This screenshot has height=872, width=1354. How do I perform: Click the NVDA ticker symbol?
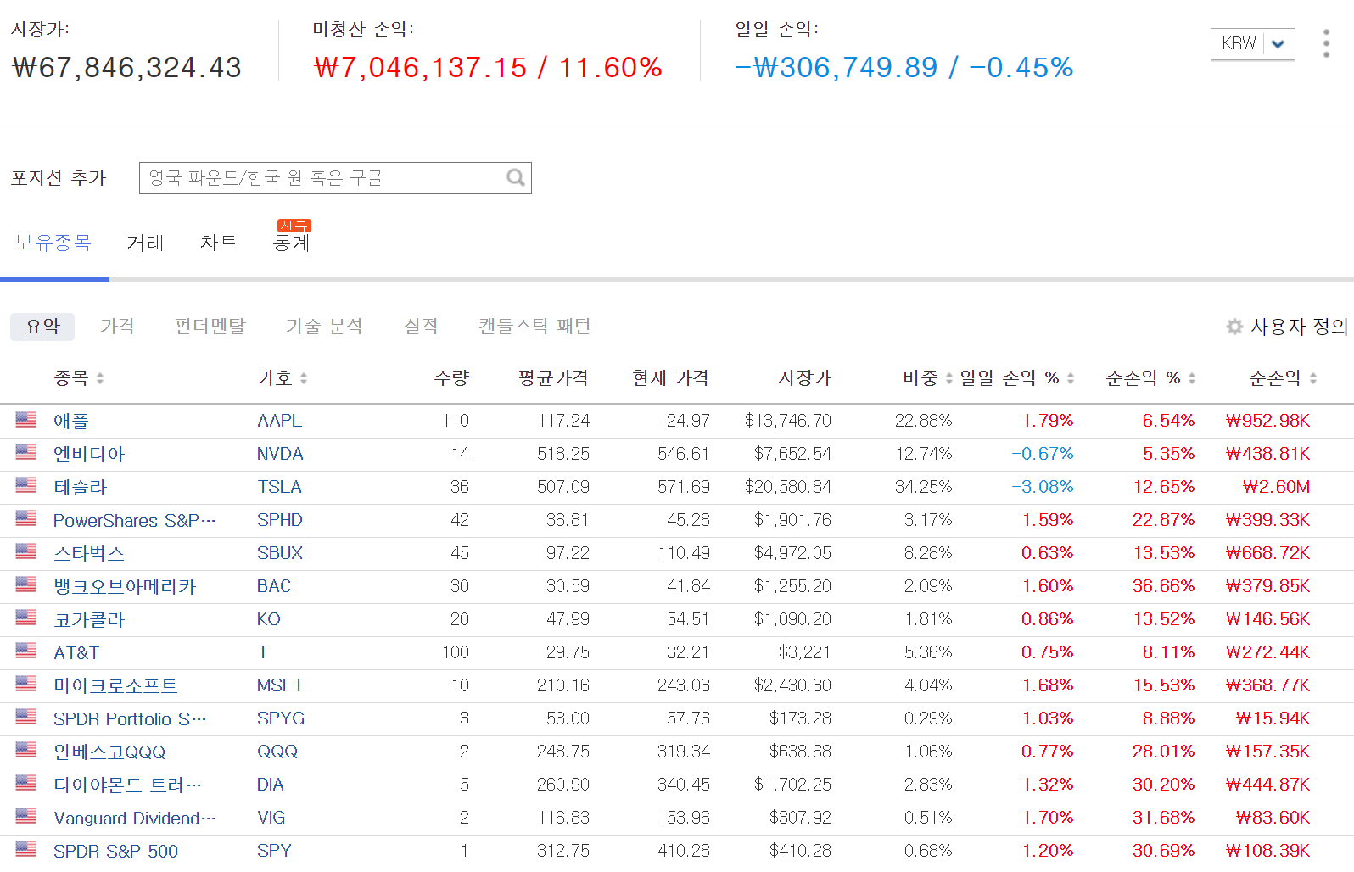click(280, 454)
